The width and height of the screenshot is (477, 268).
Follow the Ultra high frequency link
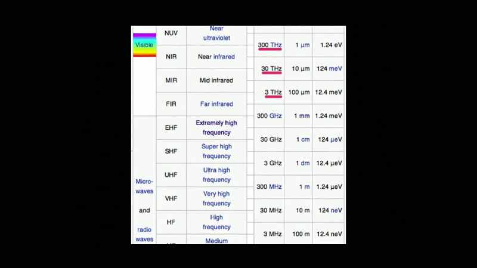click(x=216, y=174)
